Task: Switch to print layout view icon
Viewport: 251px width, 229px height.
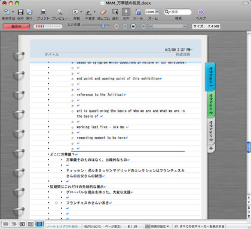Action: tap(30, 224)
